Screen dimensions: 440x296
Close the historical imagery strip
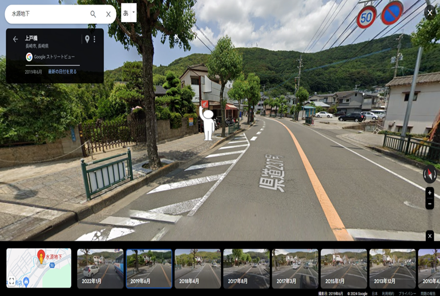pos(430,236)
